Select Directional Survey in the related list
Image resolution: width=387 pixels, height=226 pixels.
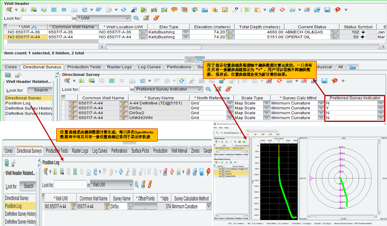pos(23,98)
